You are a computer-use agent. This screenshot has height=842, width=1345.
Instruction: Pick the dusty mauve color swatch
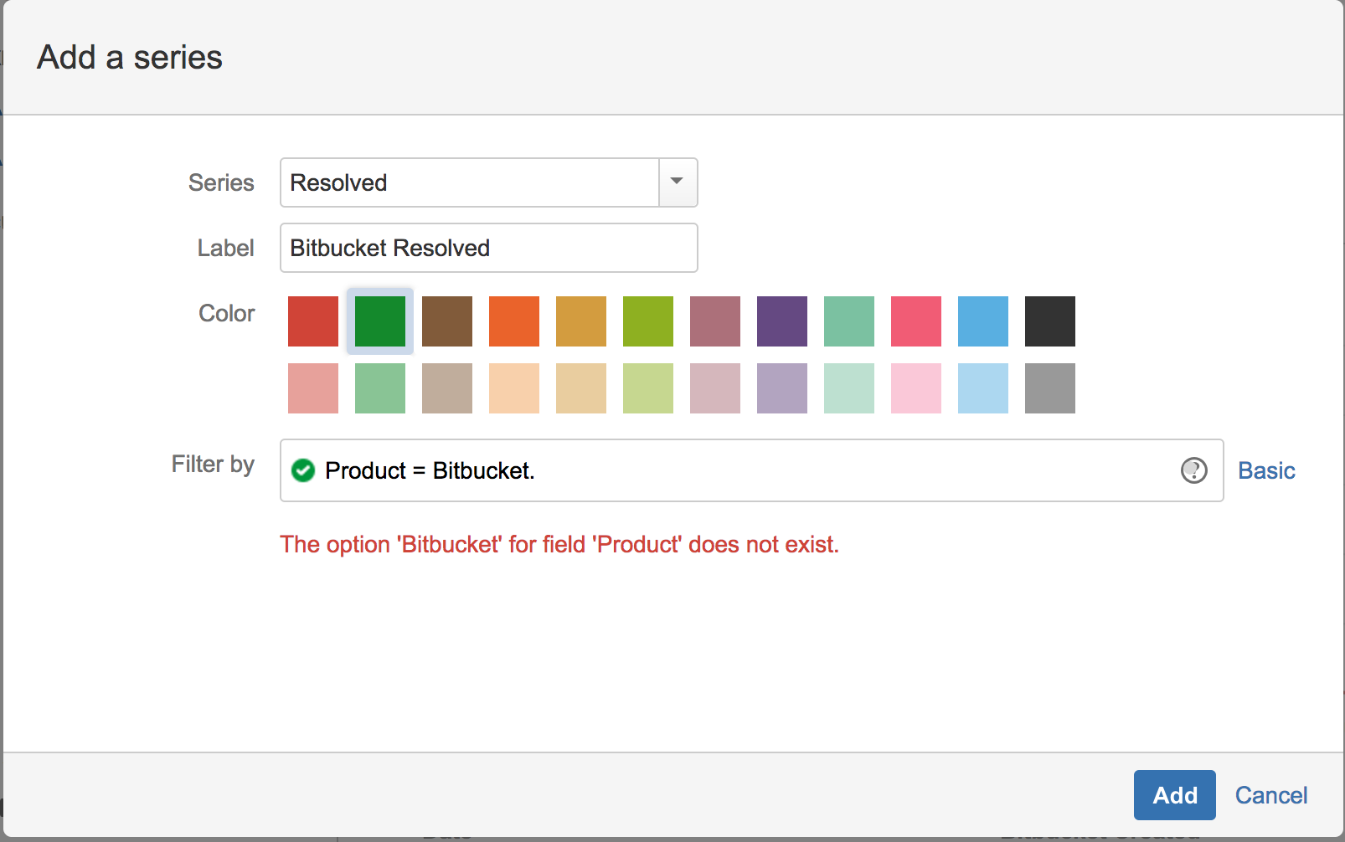pyautogui.click(x=715, y=321)
